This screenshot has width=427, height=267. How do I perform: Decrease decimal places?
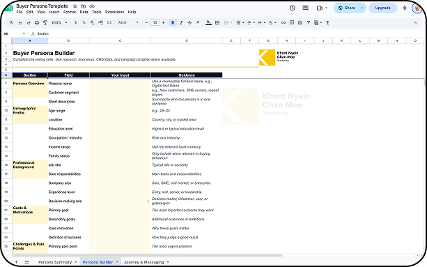point(92,22)
